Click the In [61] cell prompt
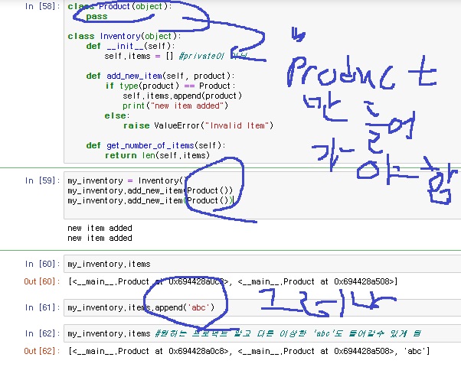 click(41, 307)
